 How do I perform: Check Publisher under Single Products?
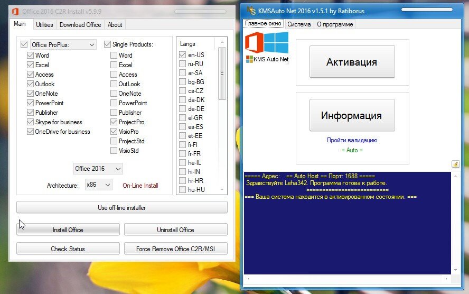pyautogui.click(x=114, y=113)
